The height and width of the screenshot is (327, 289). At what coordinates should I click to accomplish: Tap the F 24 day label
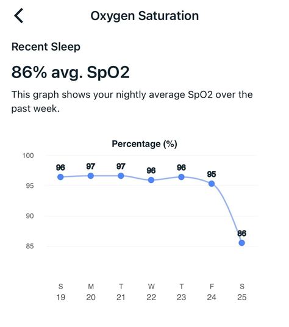point(212,292)
